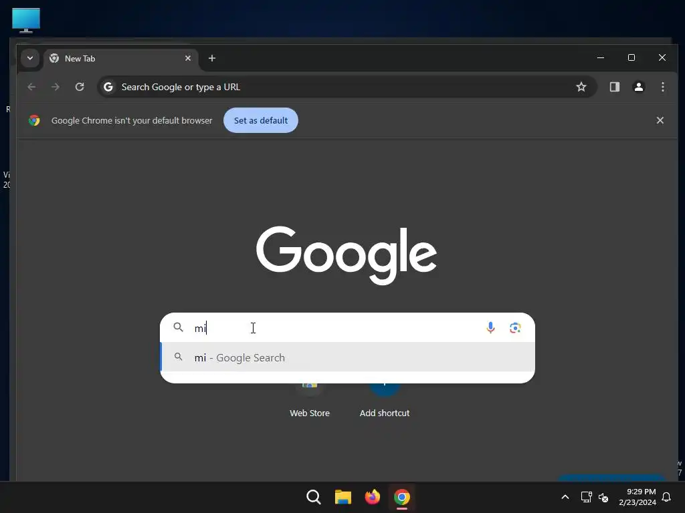Open notifications bell icon

pos(666,497)
